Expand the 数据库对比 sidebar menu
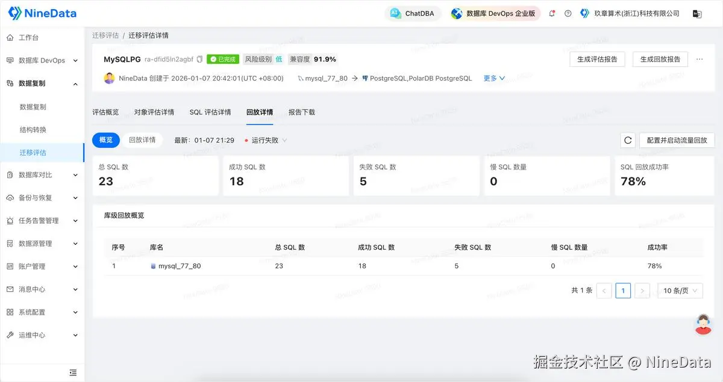The height and width of the screenshot is (382, 723). click(x=42, y=175)
